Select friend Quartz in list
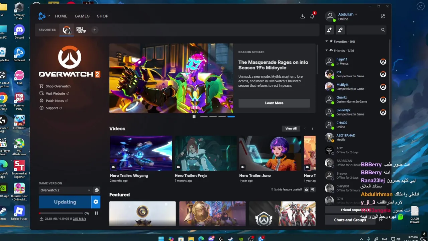 [355, 99]
